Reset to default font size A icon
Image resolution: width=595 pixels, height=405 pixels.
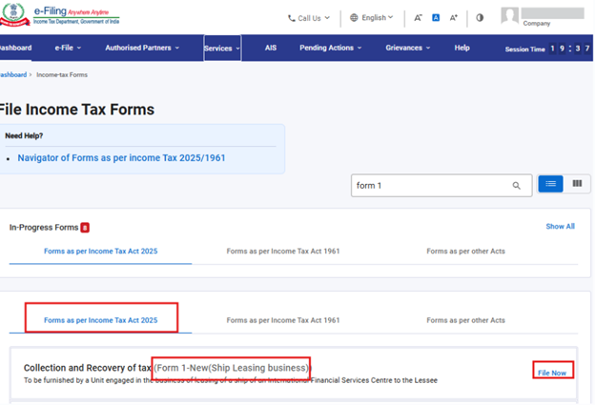435,17
